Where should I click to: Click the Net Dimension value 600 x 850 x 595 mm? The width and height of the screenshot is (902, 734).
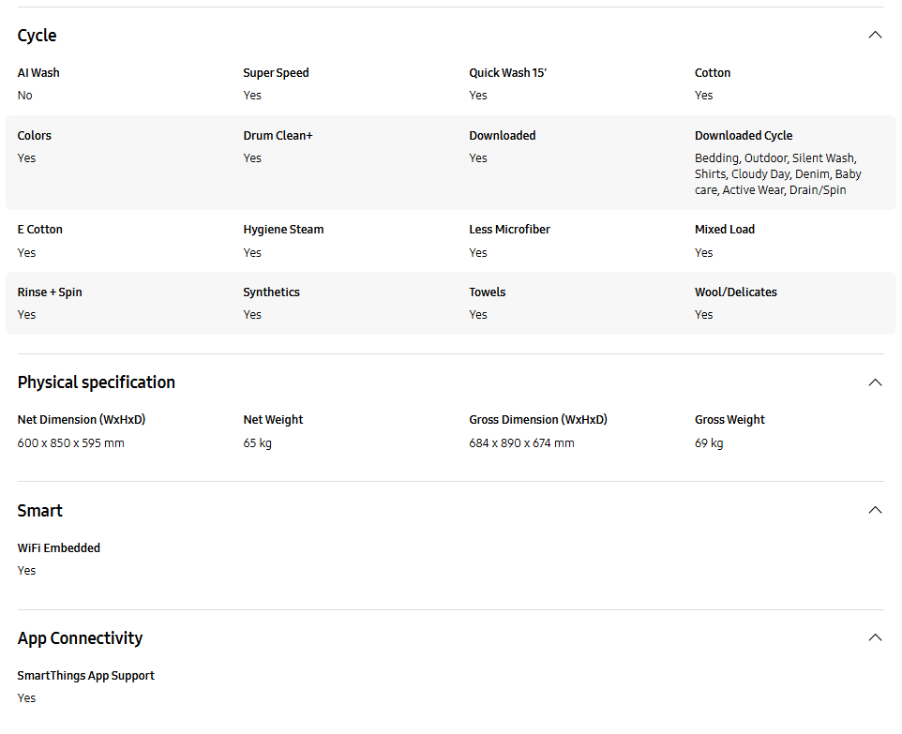[70, 442]
